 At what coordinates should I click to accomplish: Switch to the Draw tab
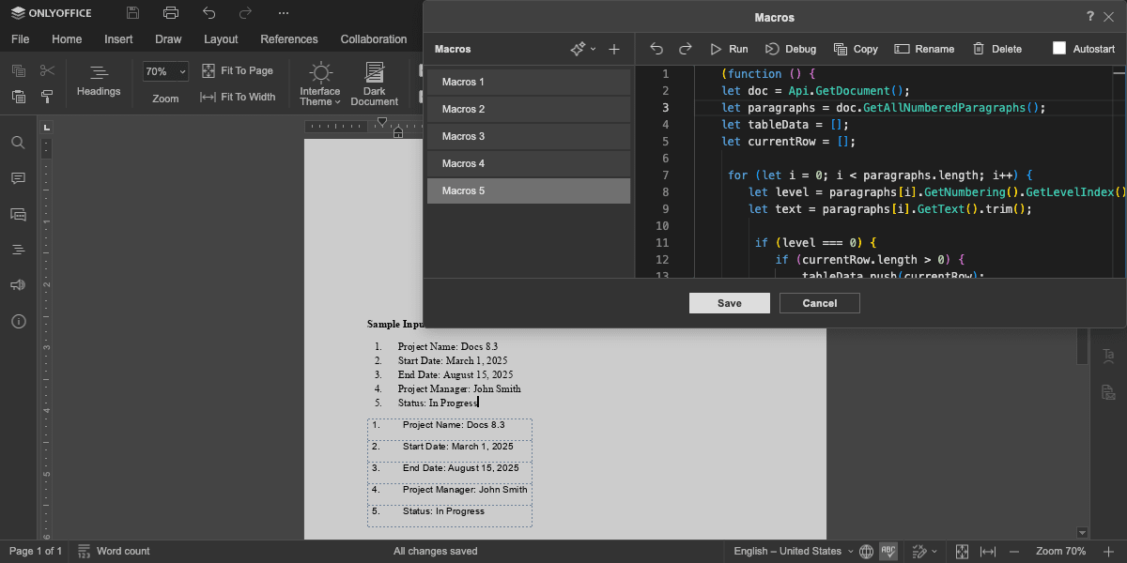168,39
